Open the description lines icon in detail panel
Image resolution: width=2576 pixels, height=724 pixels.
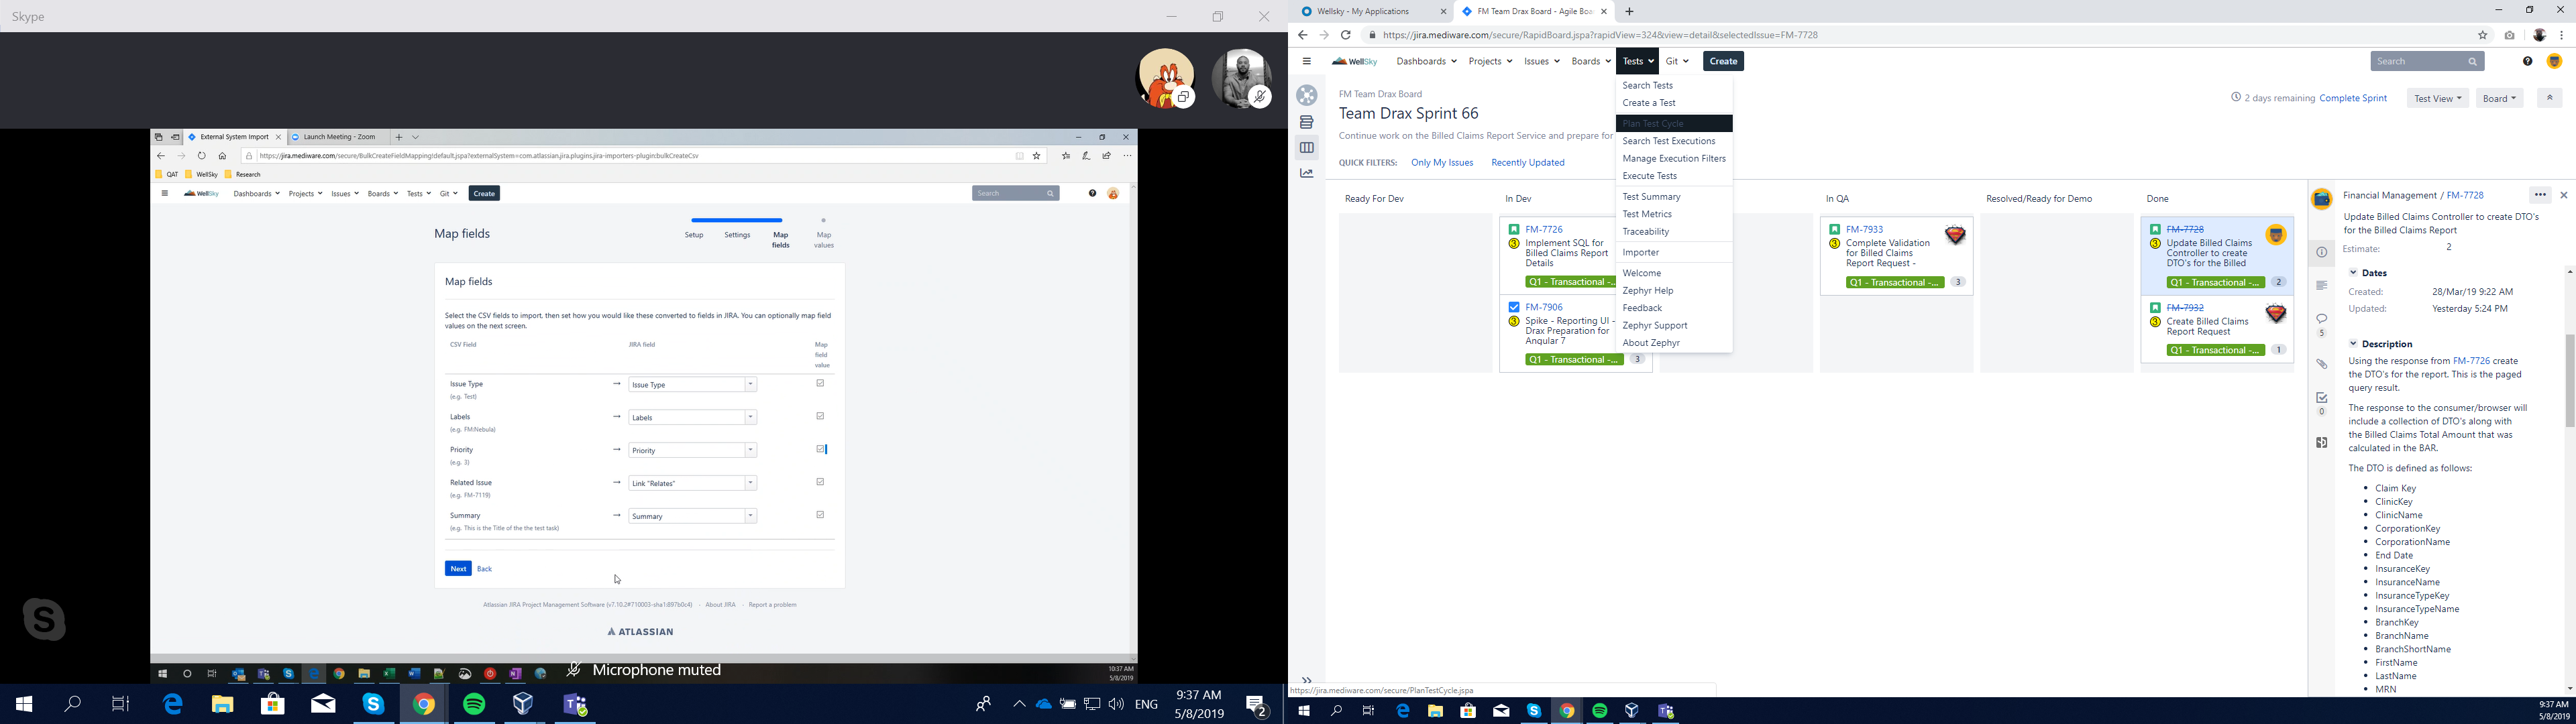2322,285
